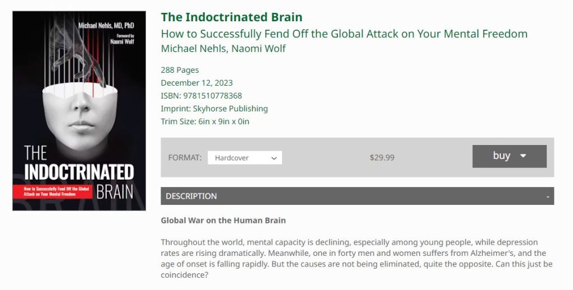Image resolution: width=573 pixels, height=290 pixels.
Task: Click the description paragraph about mental capacity
Action: click(357, 259)
